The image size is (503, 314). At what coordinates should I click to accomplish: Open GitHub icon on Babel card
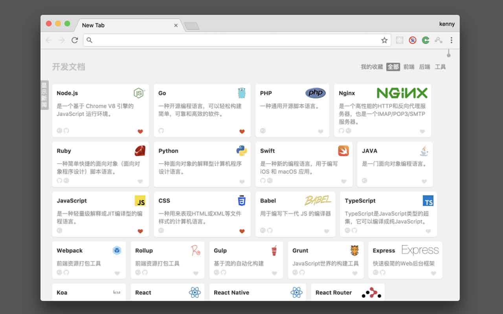click(x=270, y=230)
